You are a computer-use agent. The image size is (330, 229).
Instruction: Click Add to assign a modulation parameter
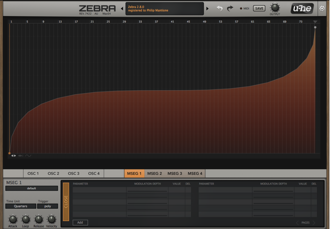pos(80,222)
